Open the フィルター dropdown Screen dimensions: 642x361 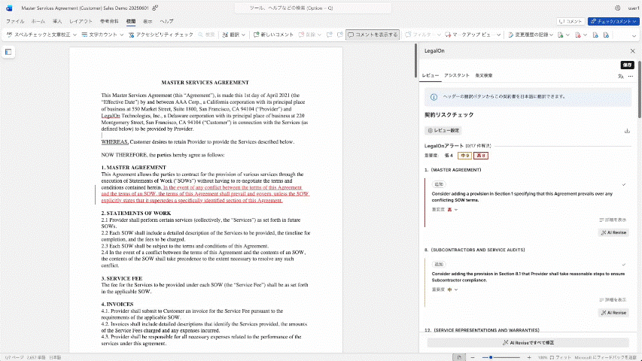(x=423, y=35)
